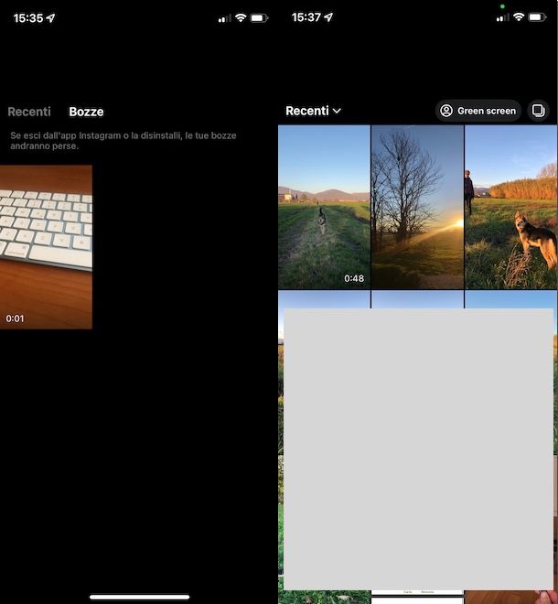This screenshot has height=604, width=558.
Task: Select the bare tree sunset photo
Action: (x=417, y=206)
